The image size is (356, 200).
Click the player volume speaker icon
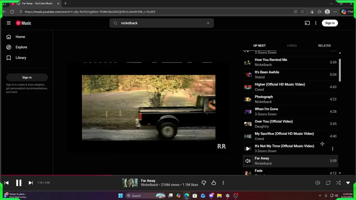point(318,183)
